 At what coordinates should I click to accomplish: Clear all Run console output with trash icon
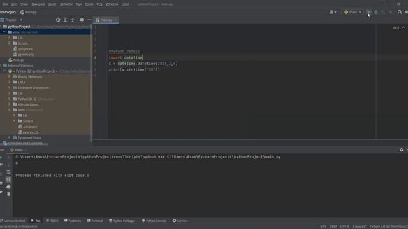click(x=8, y=194)
